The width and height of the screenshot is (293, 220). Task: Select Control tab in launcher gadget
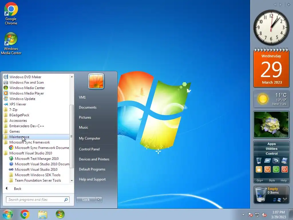[272, 154]
